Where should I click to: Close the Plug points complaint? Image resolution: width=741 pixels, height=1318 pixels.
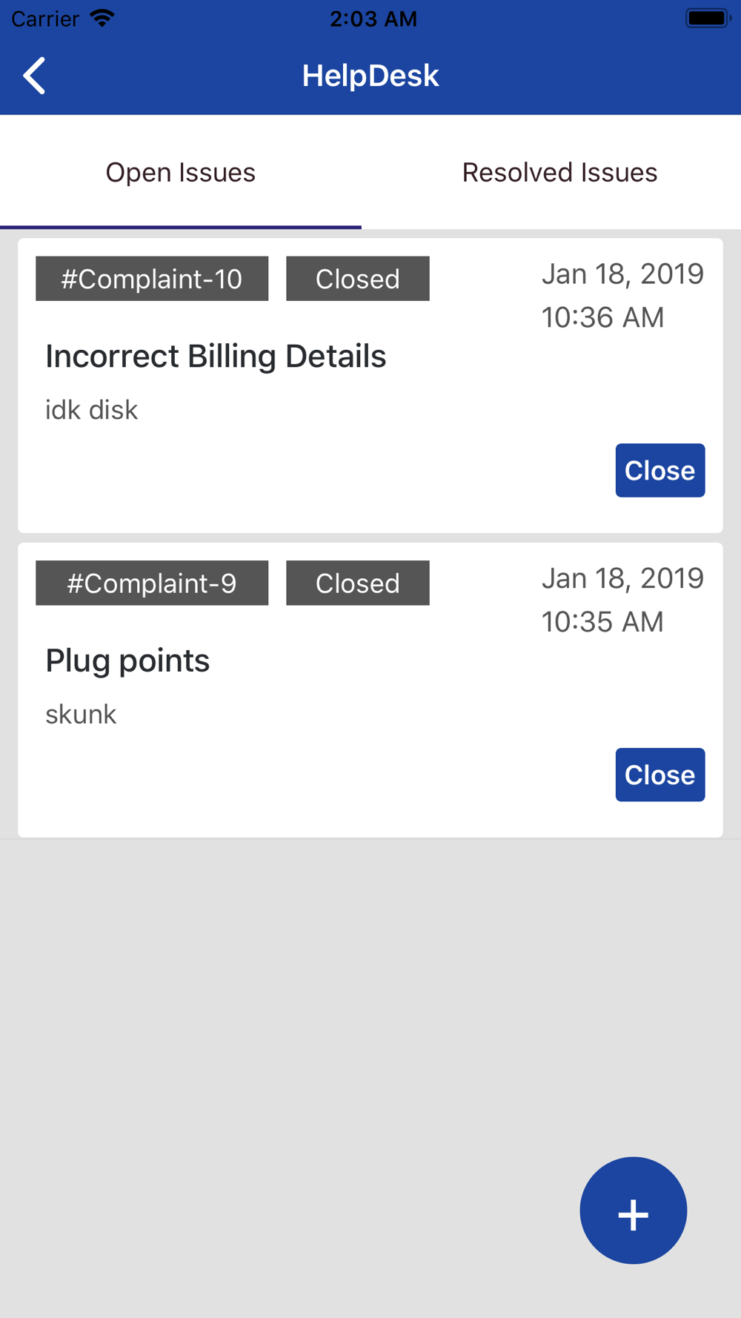(659, 775)
